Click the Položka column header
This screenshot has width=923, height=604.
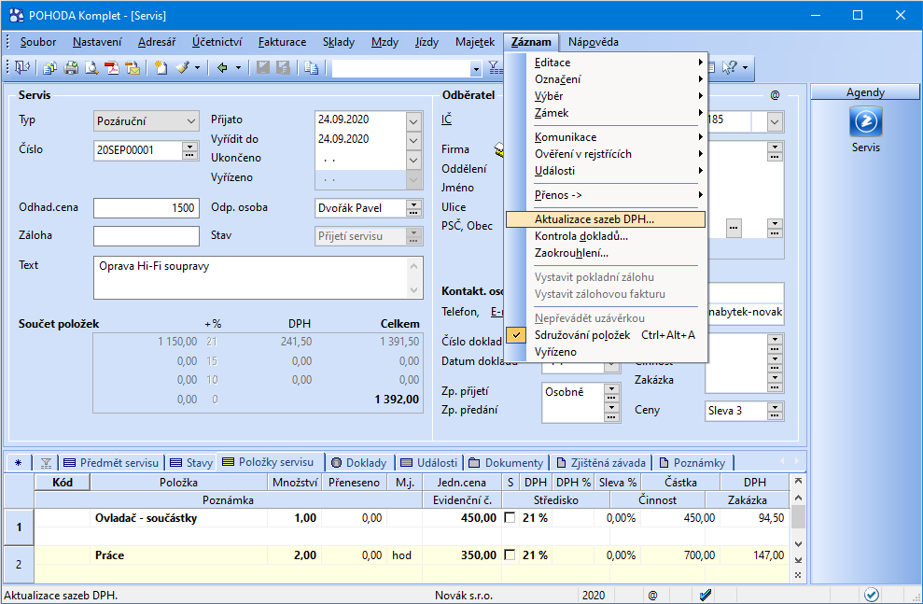178,483
